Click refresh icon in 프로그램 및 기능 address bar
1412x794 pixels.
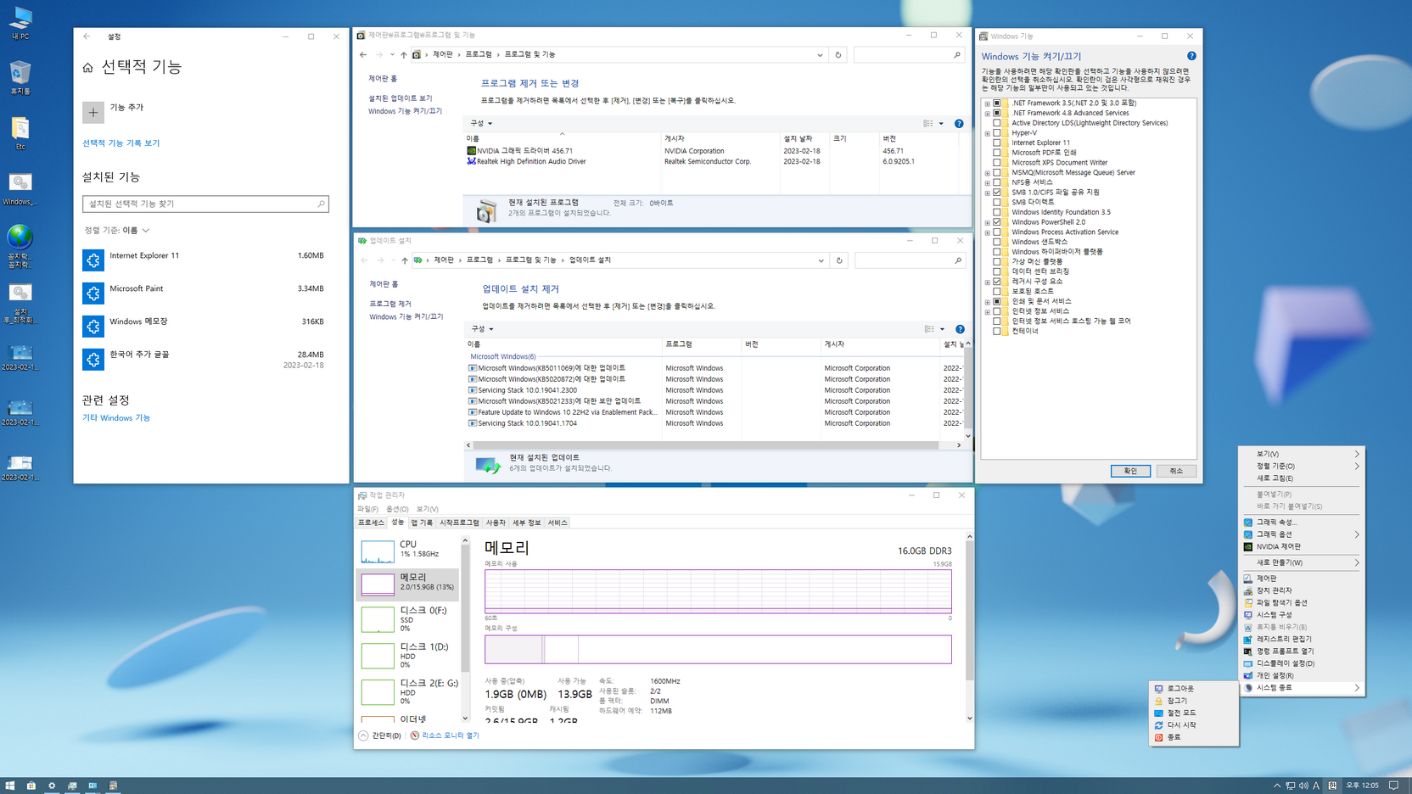pos(838,54)
